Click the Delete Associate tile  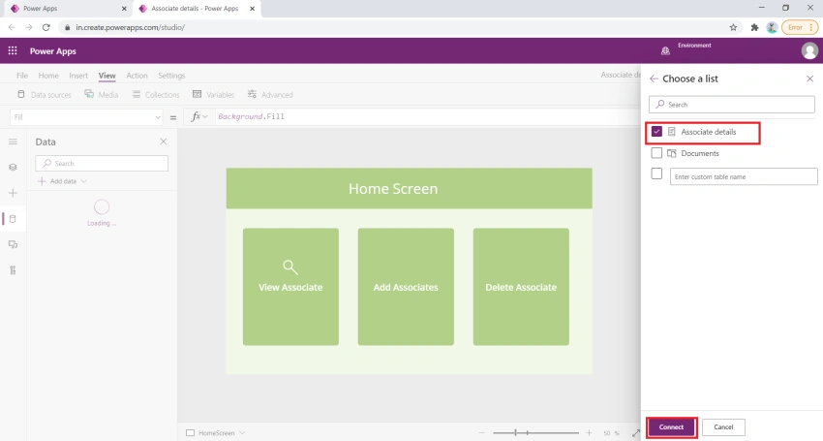pyautogui.click(x=521, y=287)
